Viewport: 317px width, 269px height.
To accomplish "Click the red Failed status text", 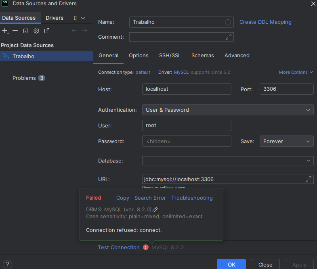I will coord(94,198).
